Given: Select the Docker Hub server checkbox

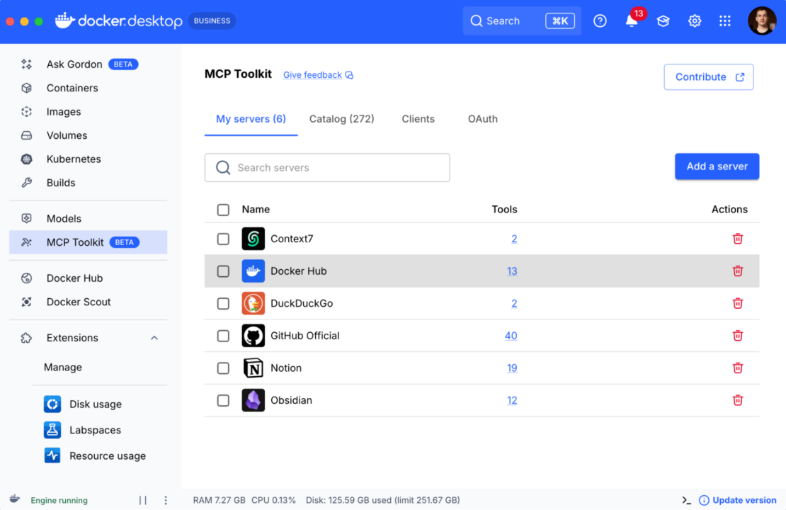Looking at the screenshot, I should 223,271.
